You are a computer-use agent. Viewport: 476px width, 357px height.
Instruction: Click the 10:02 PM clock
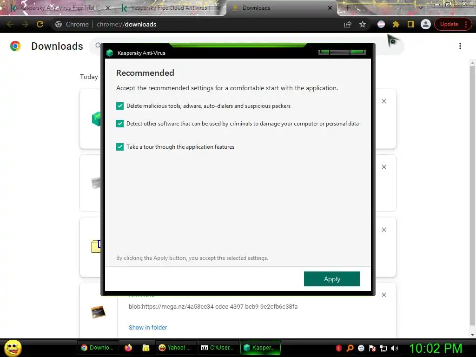click(x=436, y=348)
